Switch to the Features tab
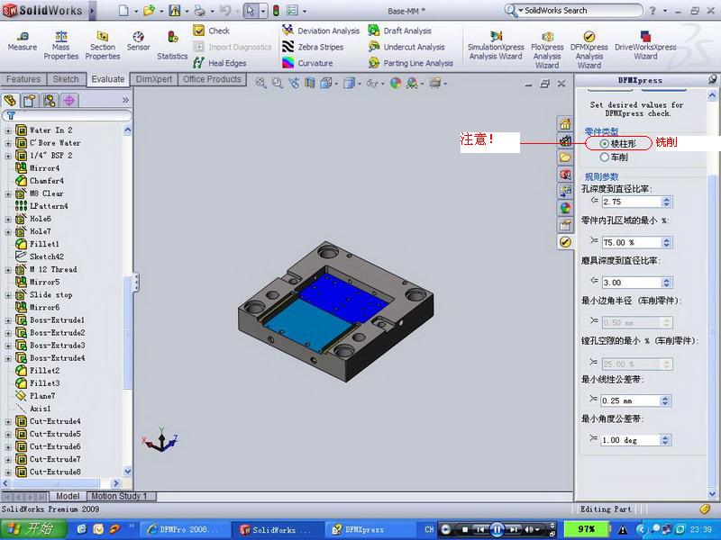The width and height of the screenshot is (721, 540). click(23, 79)
